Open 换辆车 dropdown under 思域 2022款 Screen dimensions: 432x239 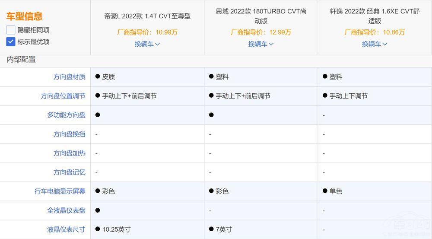point(261,44)
